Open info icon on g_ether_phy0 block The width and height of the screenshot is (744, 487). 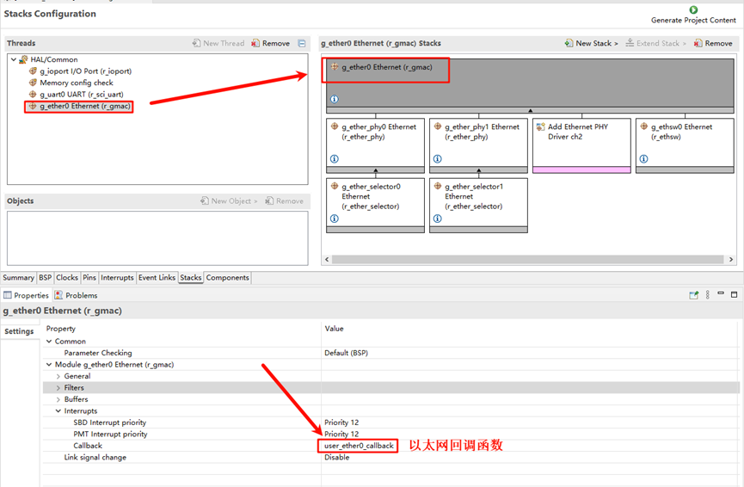tap(334, 159)
